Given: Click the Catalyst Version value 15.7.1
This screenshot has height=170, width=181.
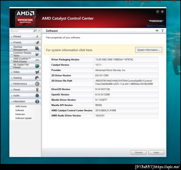Looking at the screenshot, I should (98, 65).
